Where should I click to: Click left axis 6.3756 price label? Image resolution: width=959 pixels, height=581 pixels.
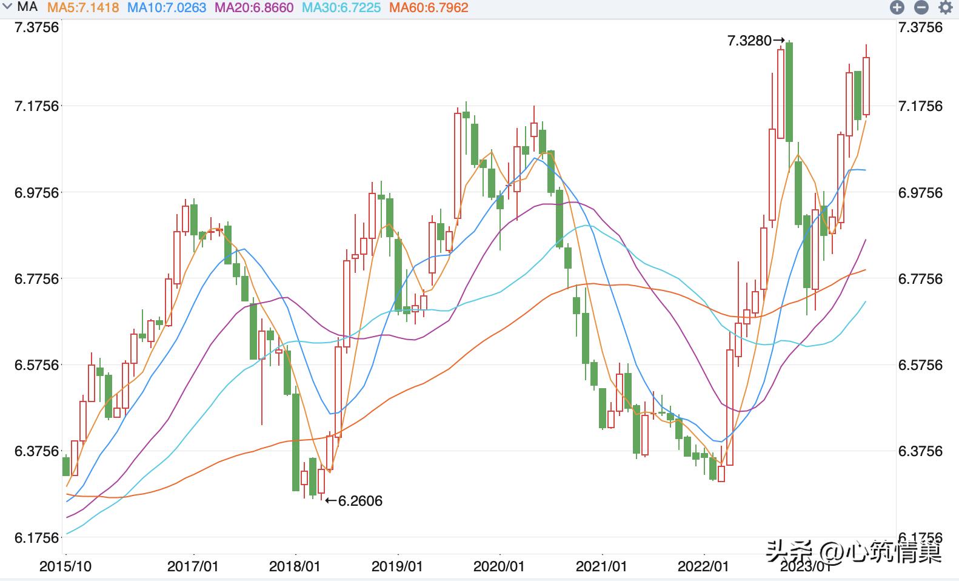point(38,451)
